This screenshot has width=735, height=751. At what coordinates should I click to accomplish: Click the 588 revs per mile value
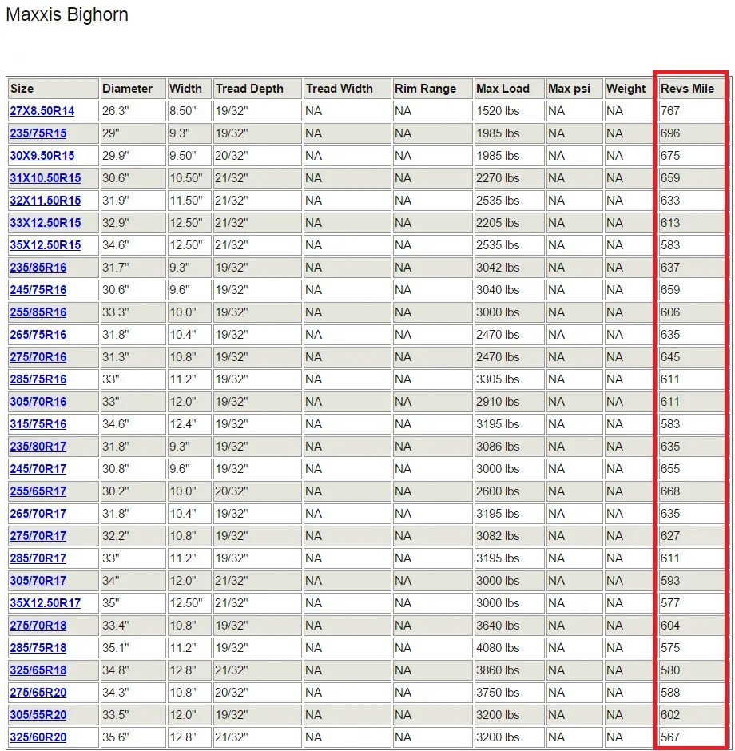(x=670, y=692)
